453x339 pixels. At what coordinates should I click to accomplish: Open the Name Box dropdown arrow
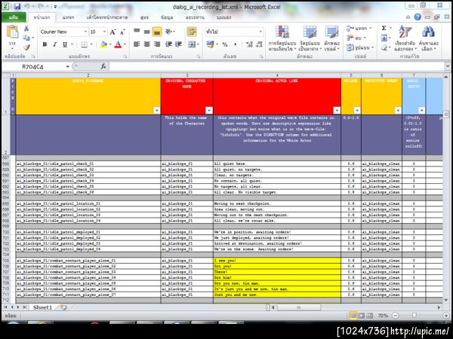[x=67, y=66]
